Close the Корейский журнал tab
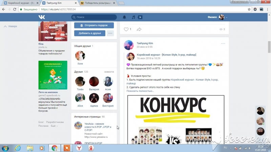Viewport: 271px width, 152px height. pos(37,3)
